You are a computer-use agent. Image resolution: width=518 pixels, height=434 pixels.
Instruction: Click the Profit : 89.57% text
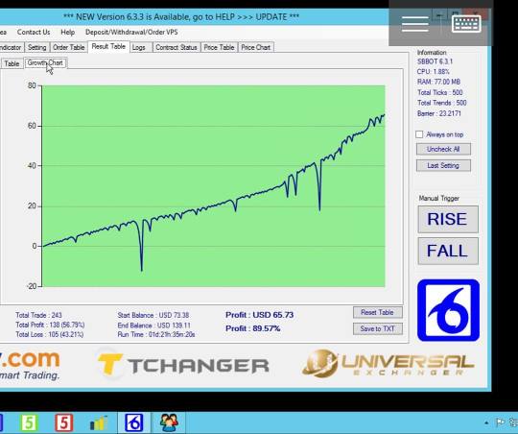point(252,328)
